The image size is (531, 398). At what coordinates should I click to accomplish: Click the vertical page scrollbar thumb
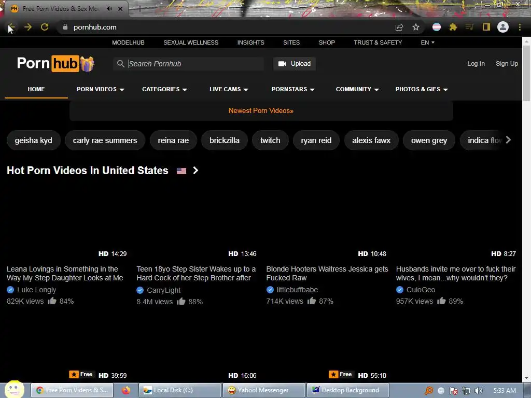click(x=526, y=73)
